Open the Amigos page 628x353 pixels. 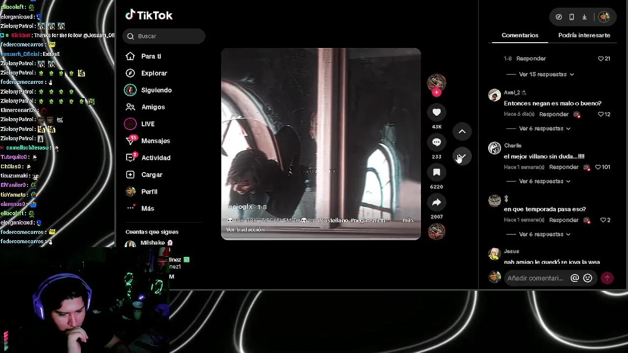153,107
